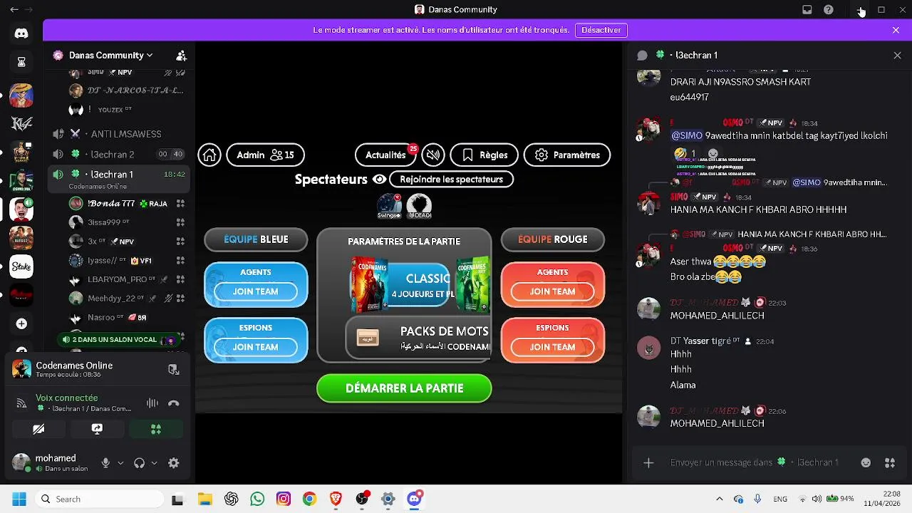Join red team as Agents
Viewport: 912px width, 513px height.
point(553,291)
